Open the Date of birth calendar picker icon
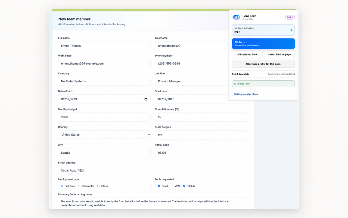Image resolution: width=348 pixels, height=218 pixels. [146, 99]
